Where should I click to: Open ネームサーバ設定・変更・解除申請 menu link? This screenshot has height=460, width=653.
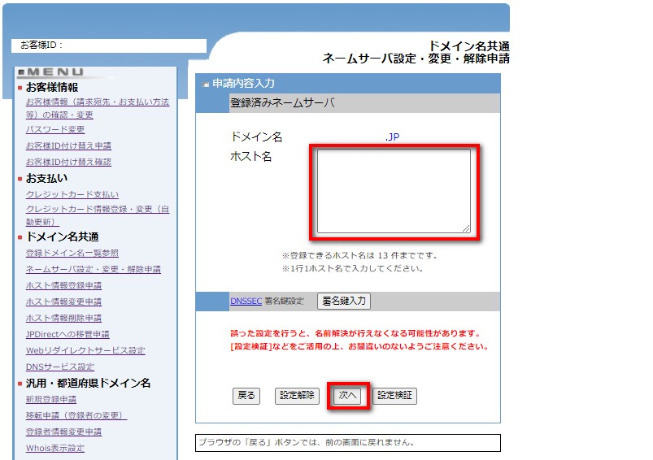pos(94,269)
